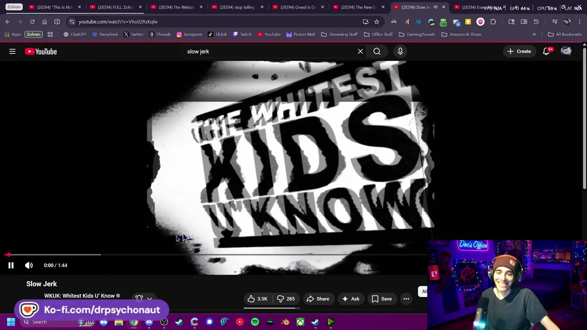This screenshot has width=587, height=330.
Task: Start voice search with microphone icon
Action: (x=400, y=51)
